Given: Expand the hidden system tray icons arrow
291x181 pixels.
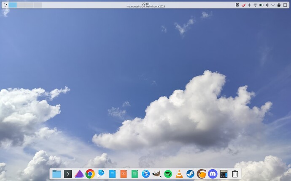Looking at the screenshot, I should pyautogui.click(x=273, y=5).
